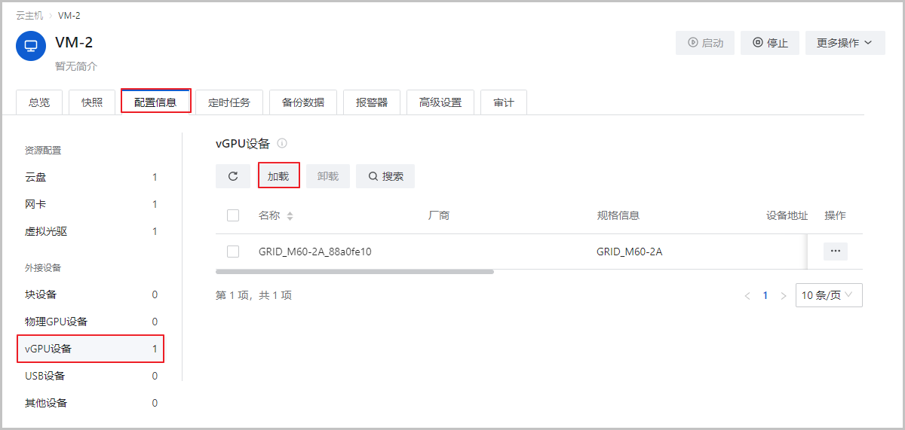Toggle the select-all header checkbox
Viewport: 905px width, 430px height.
click(x=233, y=215)
